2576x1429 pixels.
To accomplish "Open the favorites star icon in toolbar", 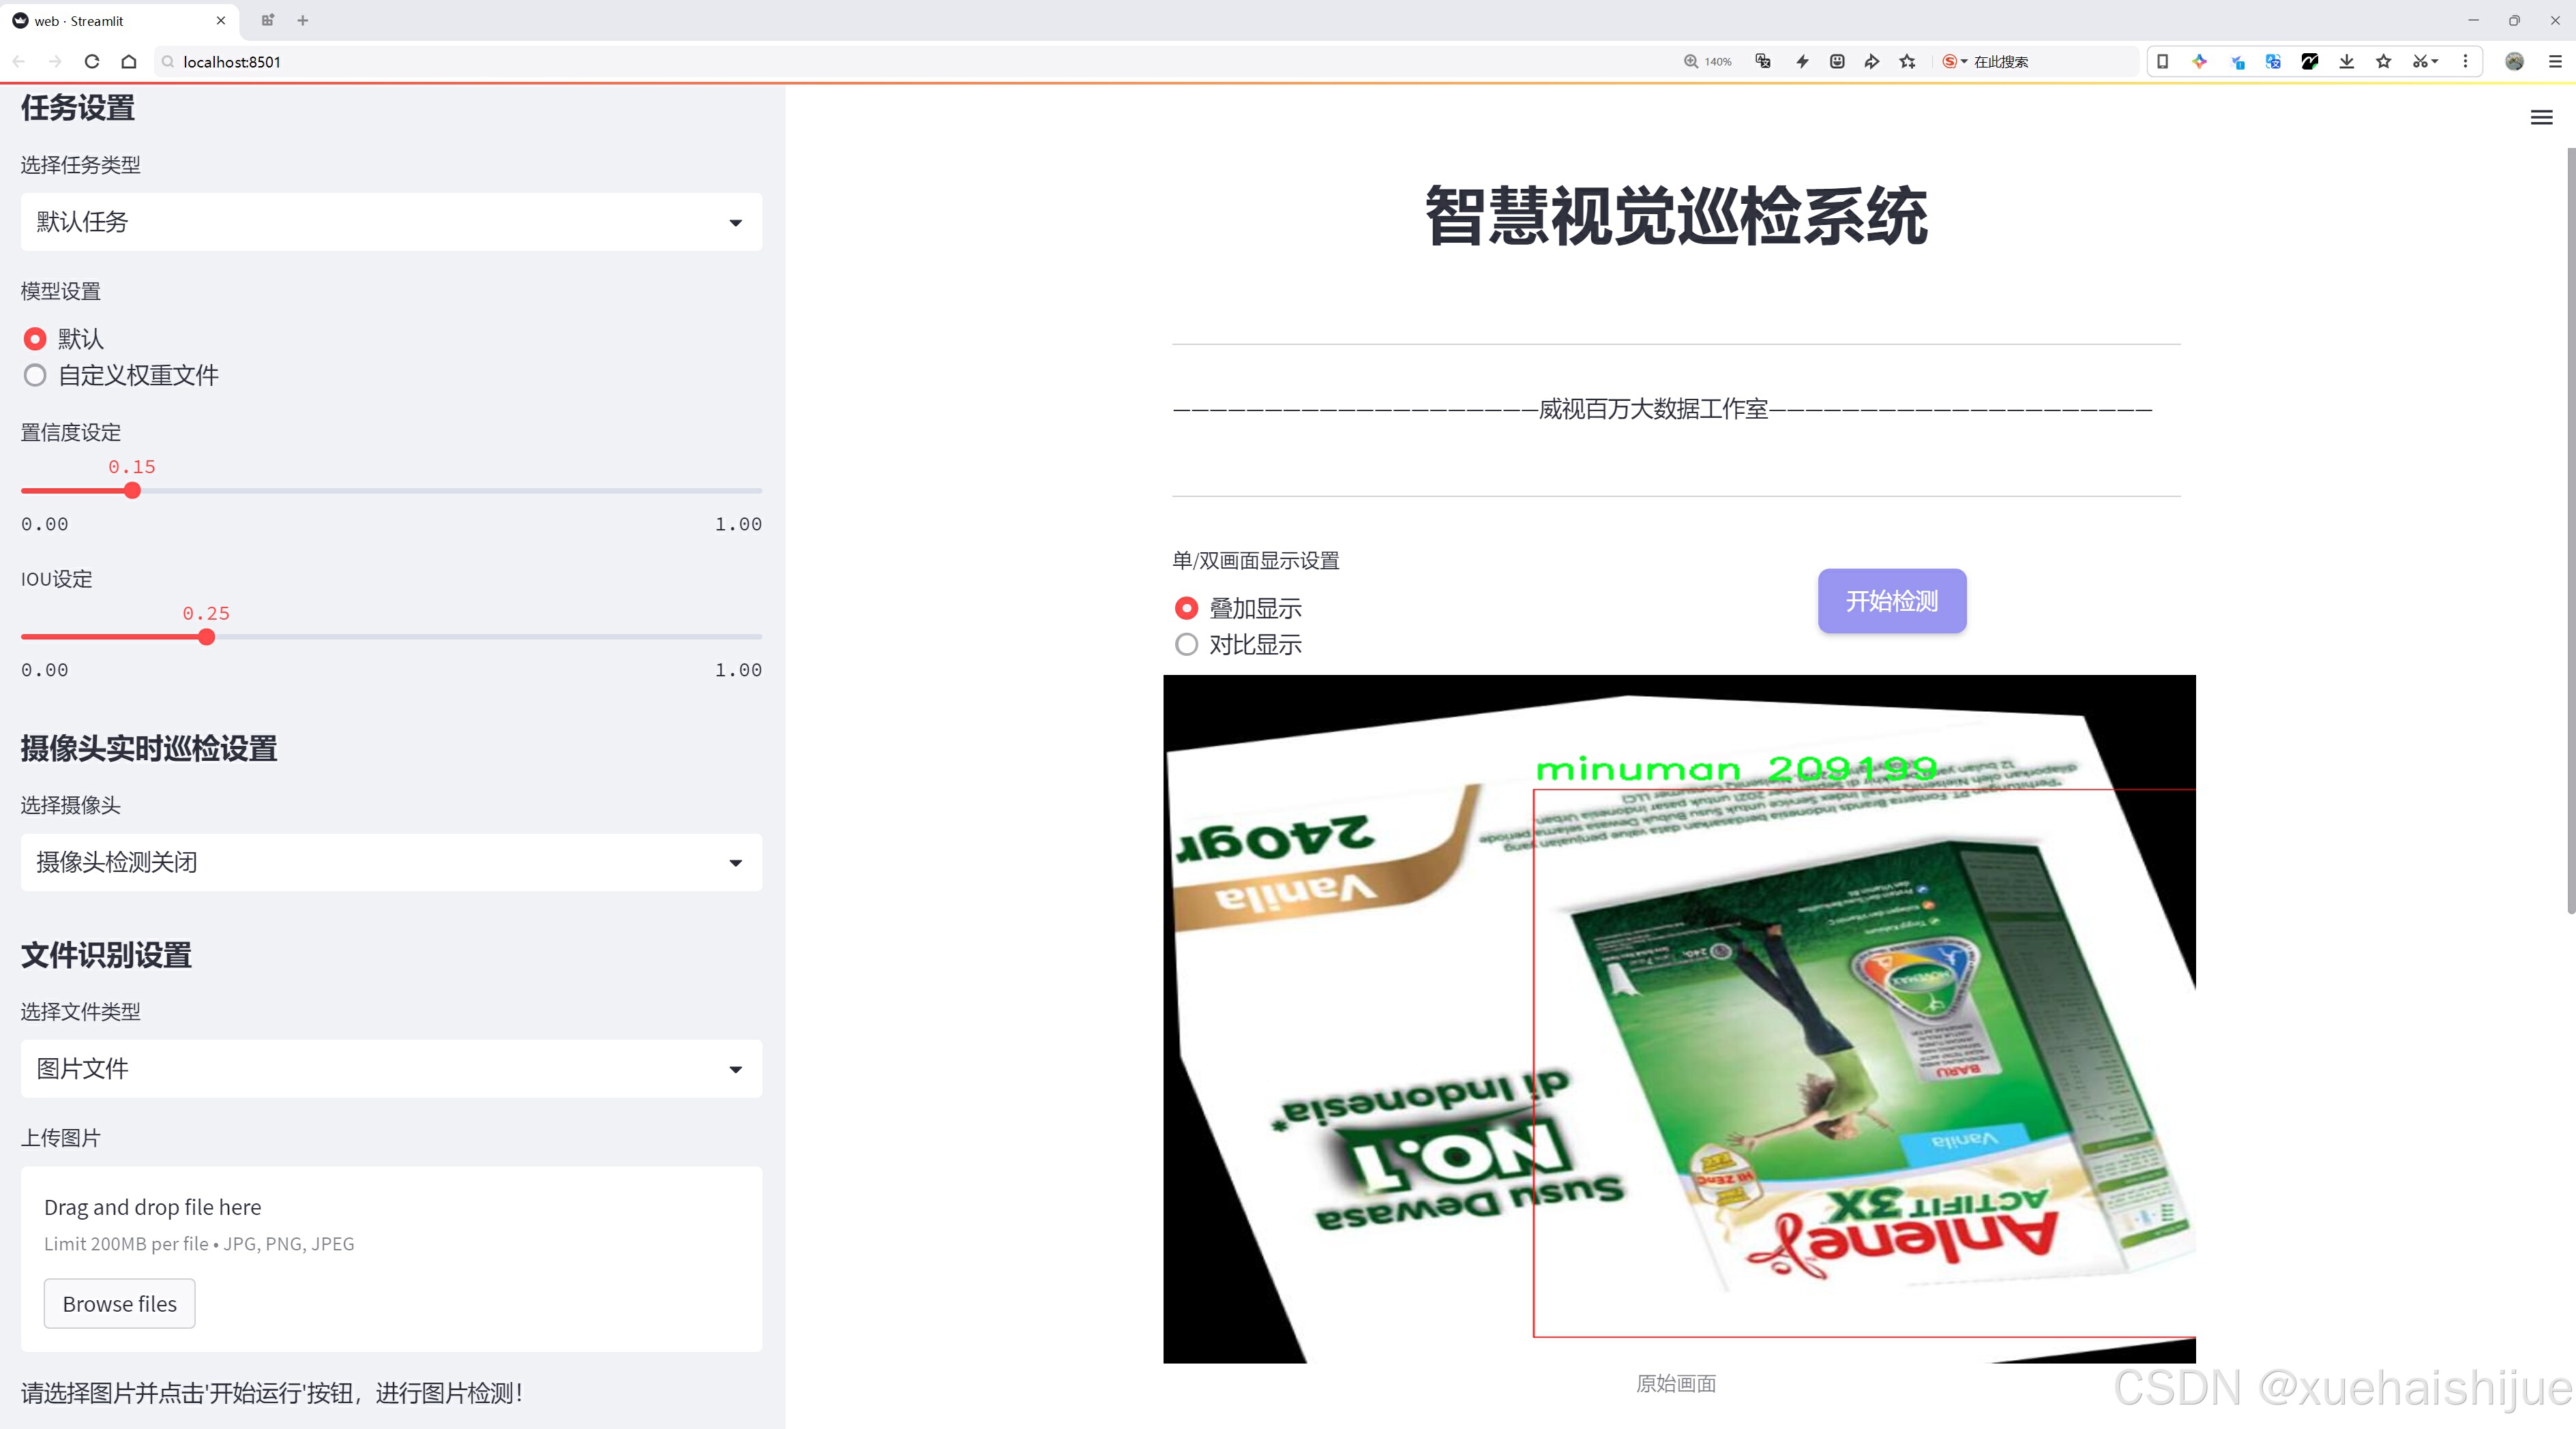I will pyautogui.click(x=2384, y=61).
